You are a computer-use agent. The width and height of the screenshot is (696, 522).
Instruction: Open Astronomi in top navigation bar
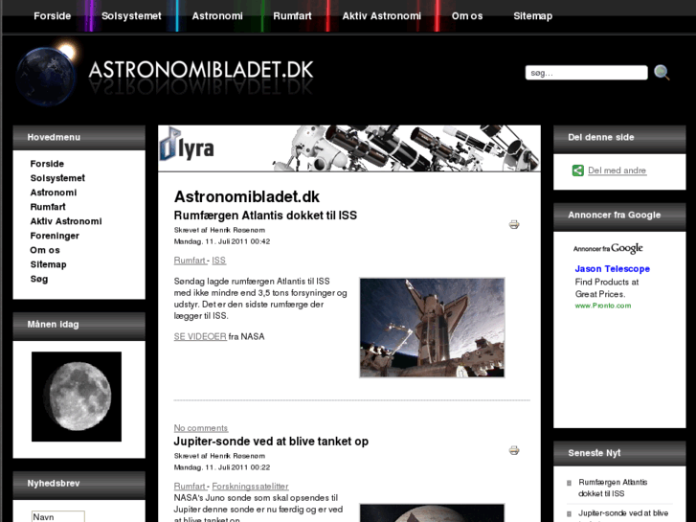pyautogui.click(x=217, y=16)
